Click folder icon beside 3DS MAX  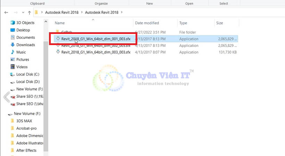coord(13,121)
